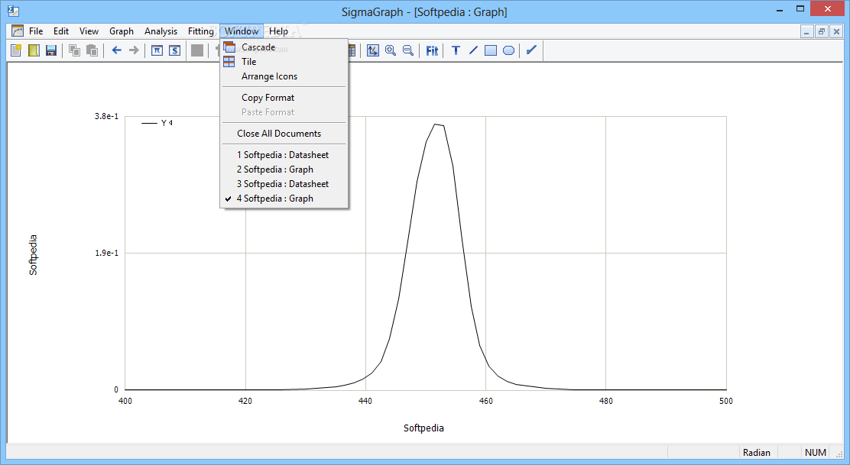Open the View menu
The height and width of the screenshot is (465, 850).
pyautogui.click(x=89, y=31)
